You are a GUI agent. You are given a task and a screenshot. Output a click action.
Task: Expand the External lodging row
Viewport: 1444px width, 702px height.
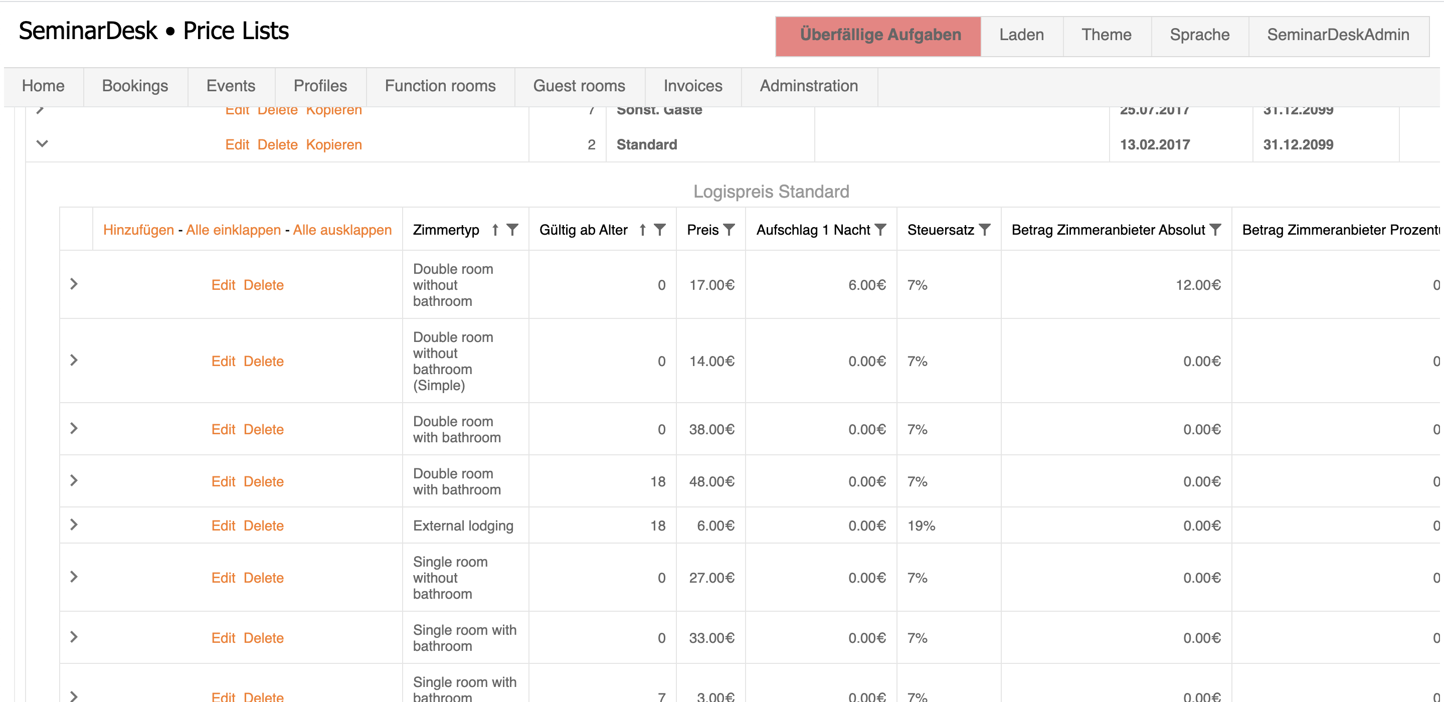point(74,525)
